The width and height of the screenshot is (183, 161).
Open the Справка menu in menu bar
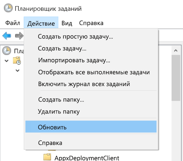point(91,23)
